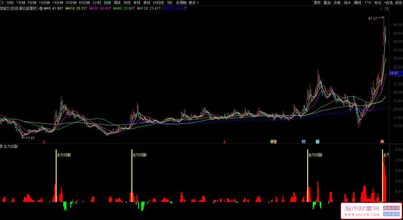This screenshot has width=403, height=220.
Task: Select the 30分钟 period tab
Action: [x=71, y=2]
